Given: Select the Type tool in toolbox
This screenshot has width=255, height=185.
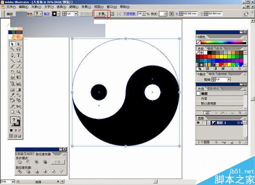Looking at the screenshot, I should coord(19,55).
